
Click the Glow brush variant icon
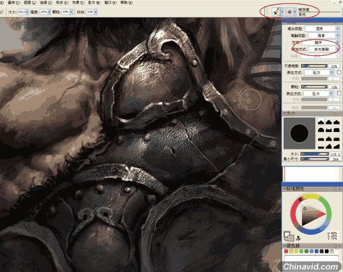point(289,11)
